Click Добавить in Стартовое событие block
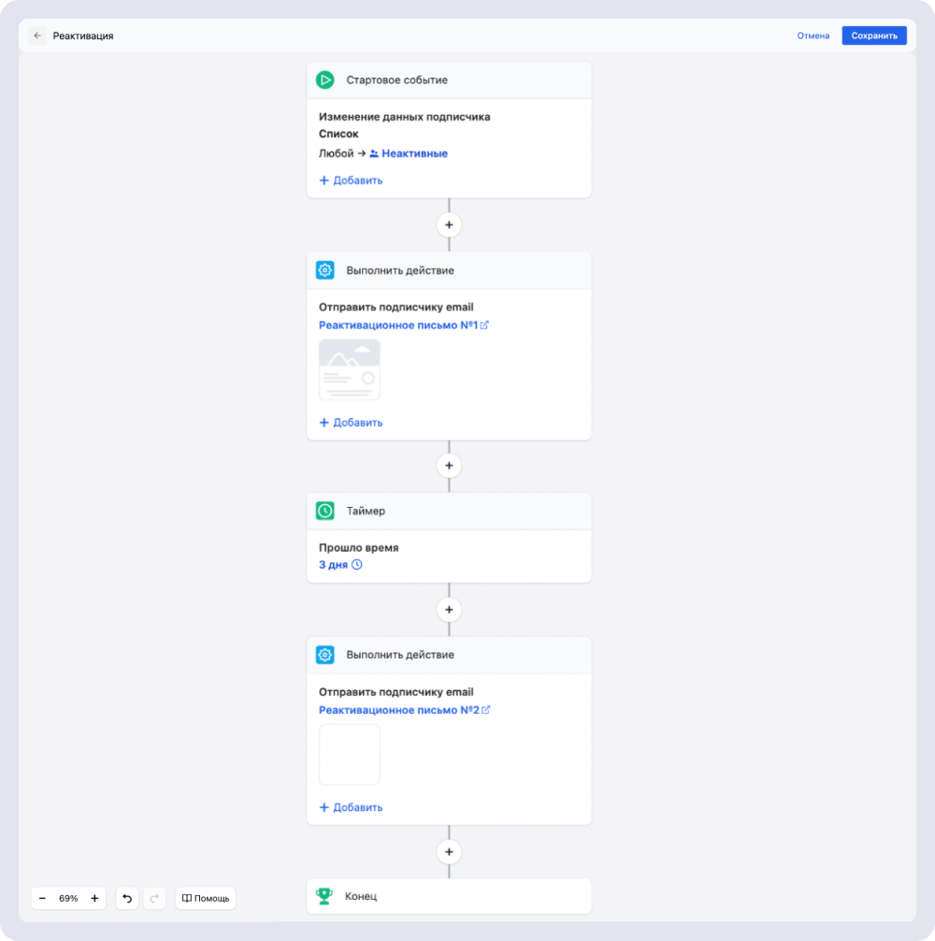This screenshot has height=941, width=935. (351, 181)
